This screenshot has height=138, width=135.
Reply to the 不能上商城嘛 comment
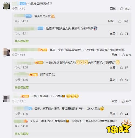(x=114, y=101)
